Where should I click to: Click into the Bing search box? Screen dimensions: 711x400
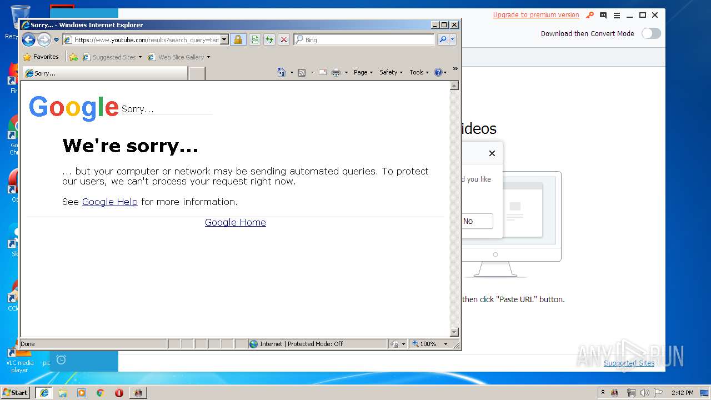[x=364, y=39]
